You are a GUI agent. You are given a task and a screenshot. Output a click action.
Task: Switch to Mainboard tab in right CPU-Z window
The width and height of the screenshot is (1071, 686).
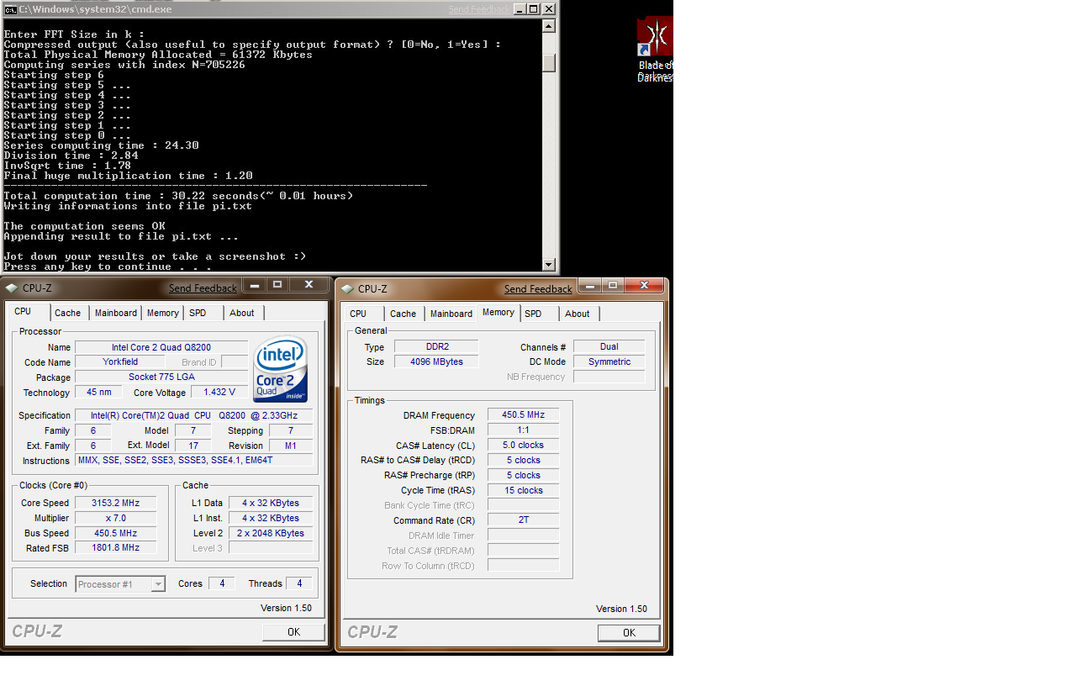tap(451, 314)
